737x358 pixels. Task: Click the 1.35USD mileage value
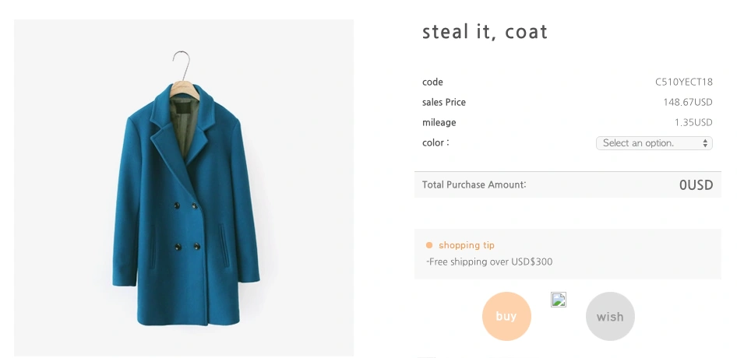693,123
